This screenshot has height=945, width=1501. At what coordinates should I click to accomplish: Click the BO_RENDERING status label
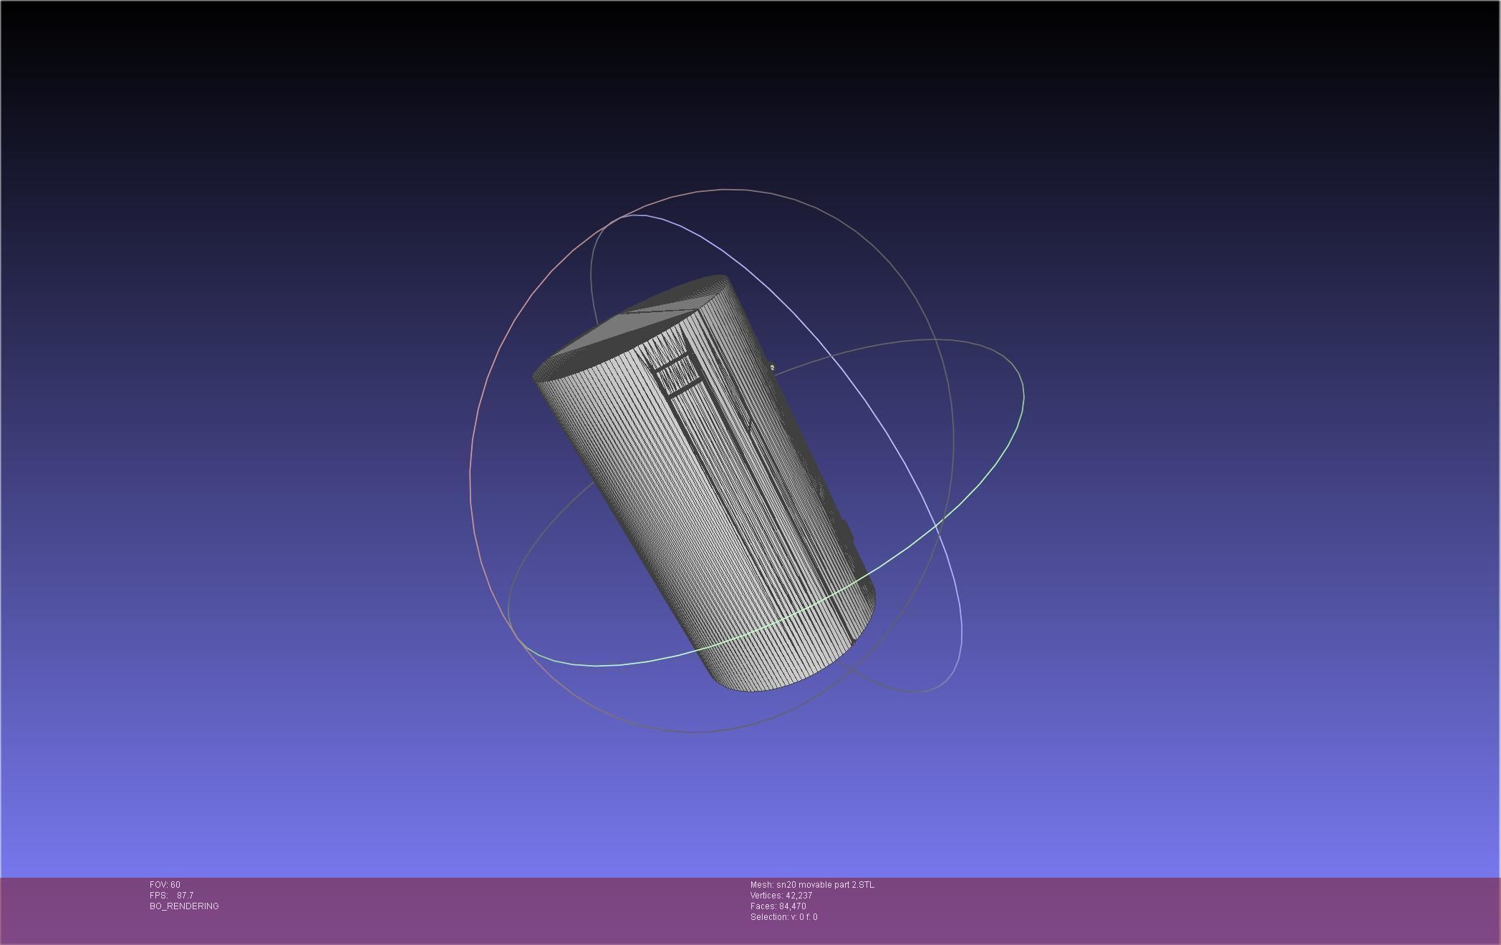pos(184,906)
